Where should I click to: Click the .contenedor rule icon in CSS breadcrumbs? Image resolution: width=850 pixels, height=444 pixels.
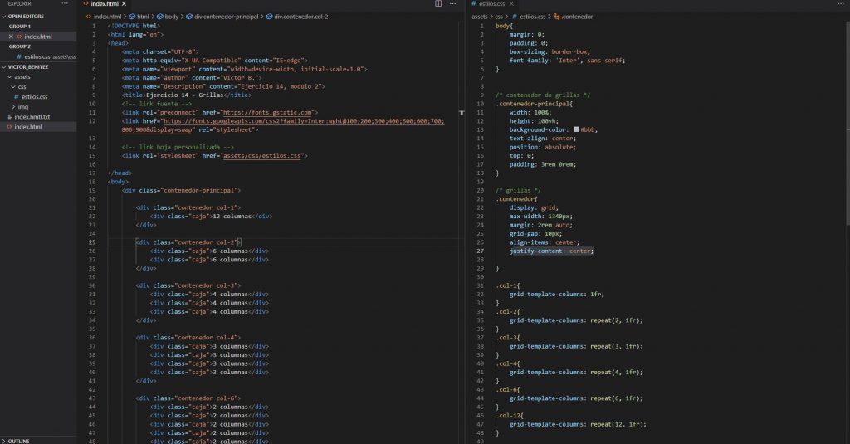[556, 17]
